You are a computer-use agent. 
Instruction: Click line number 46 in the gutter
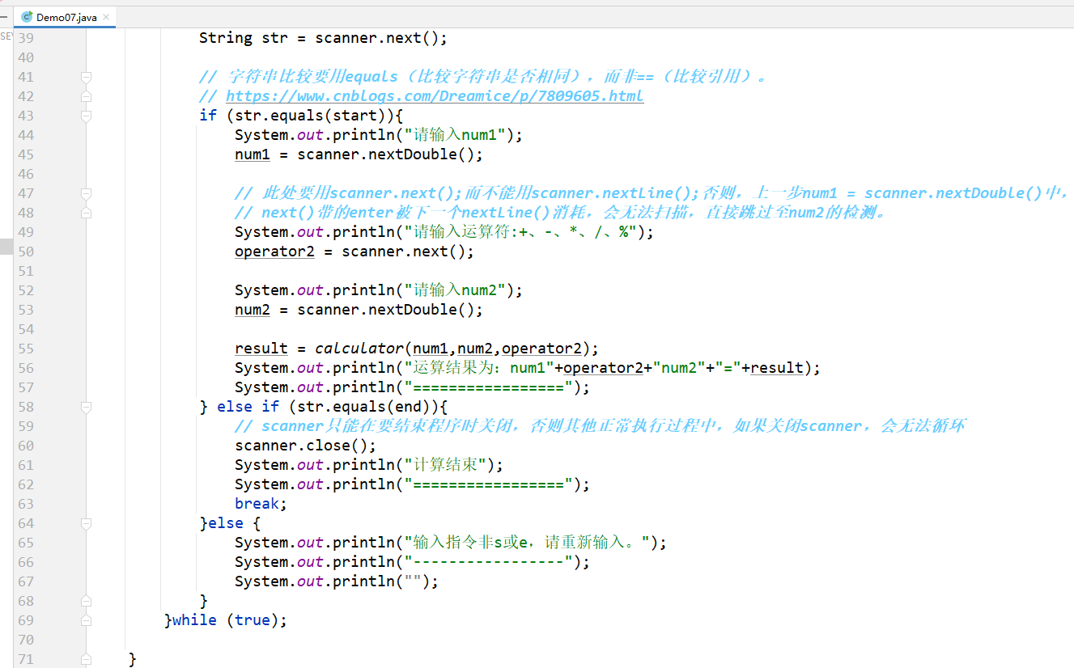(x=26, y=174)
